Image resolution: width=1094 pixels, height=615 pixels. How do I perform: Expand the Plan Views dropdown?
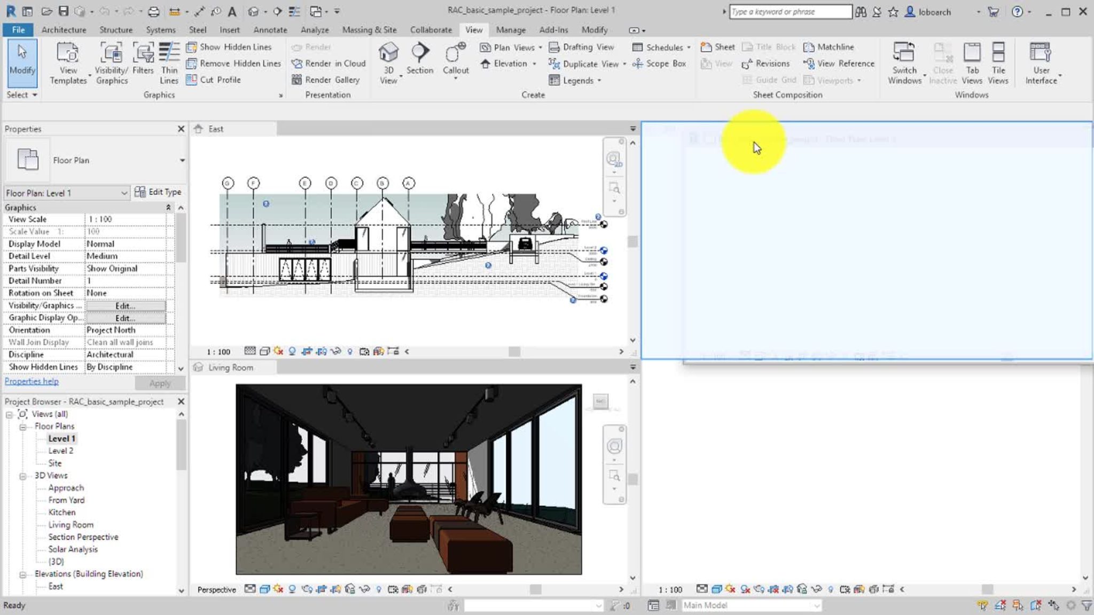point(540,47)
